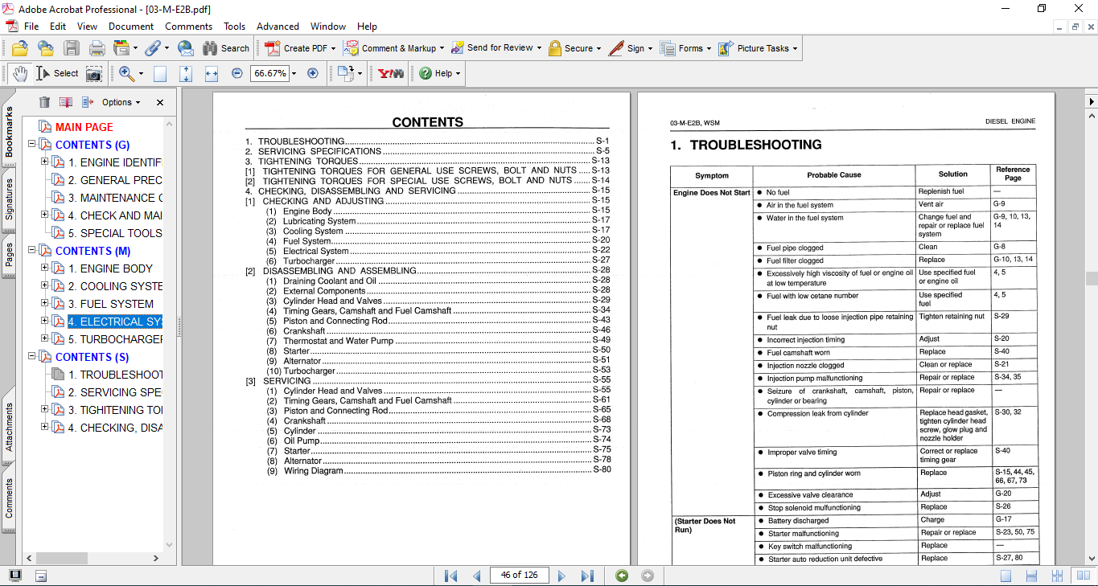Click the page number input field
Image resolution: width=1098 pixels, height=586 pixels.
click(519, 575)
